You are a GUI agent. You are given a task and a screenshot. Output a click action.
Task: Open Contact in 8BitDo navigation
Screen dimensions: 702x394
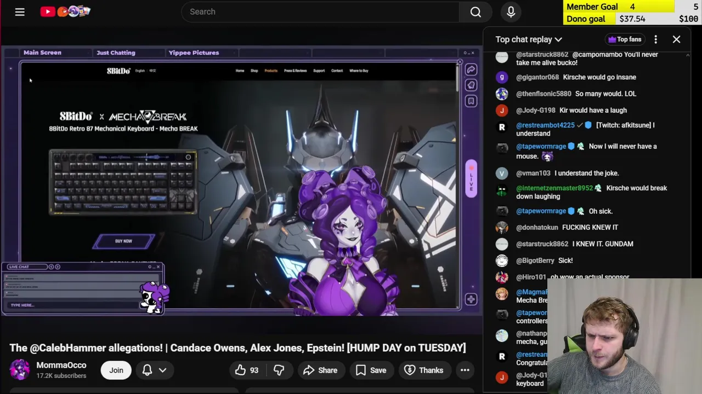[x=337, y=71]
